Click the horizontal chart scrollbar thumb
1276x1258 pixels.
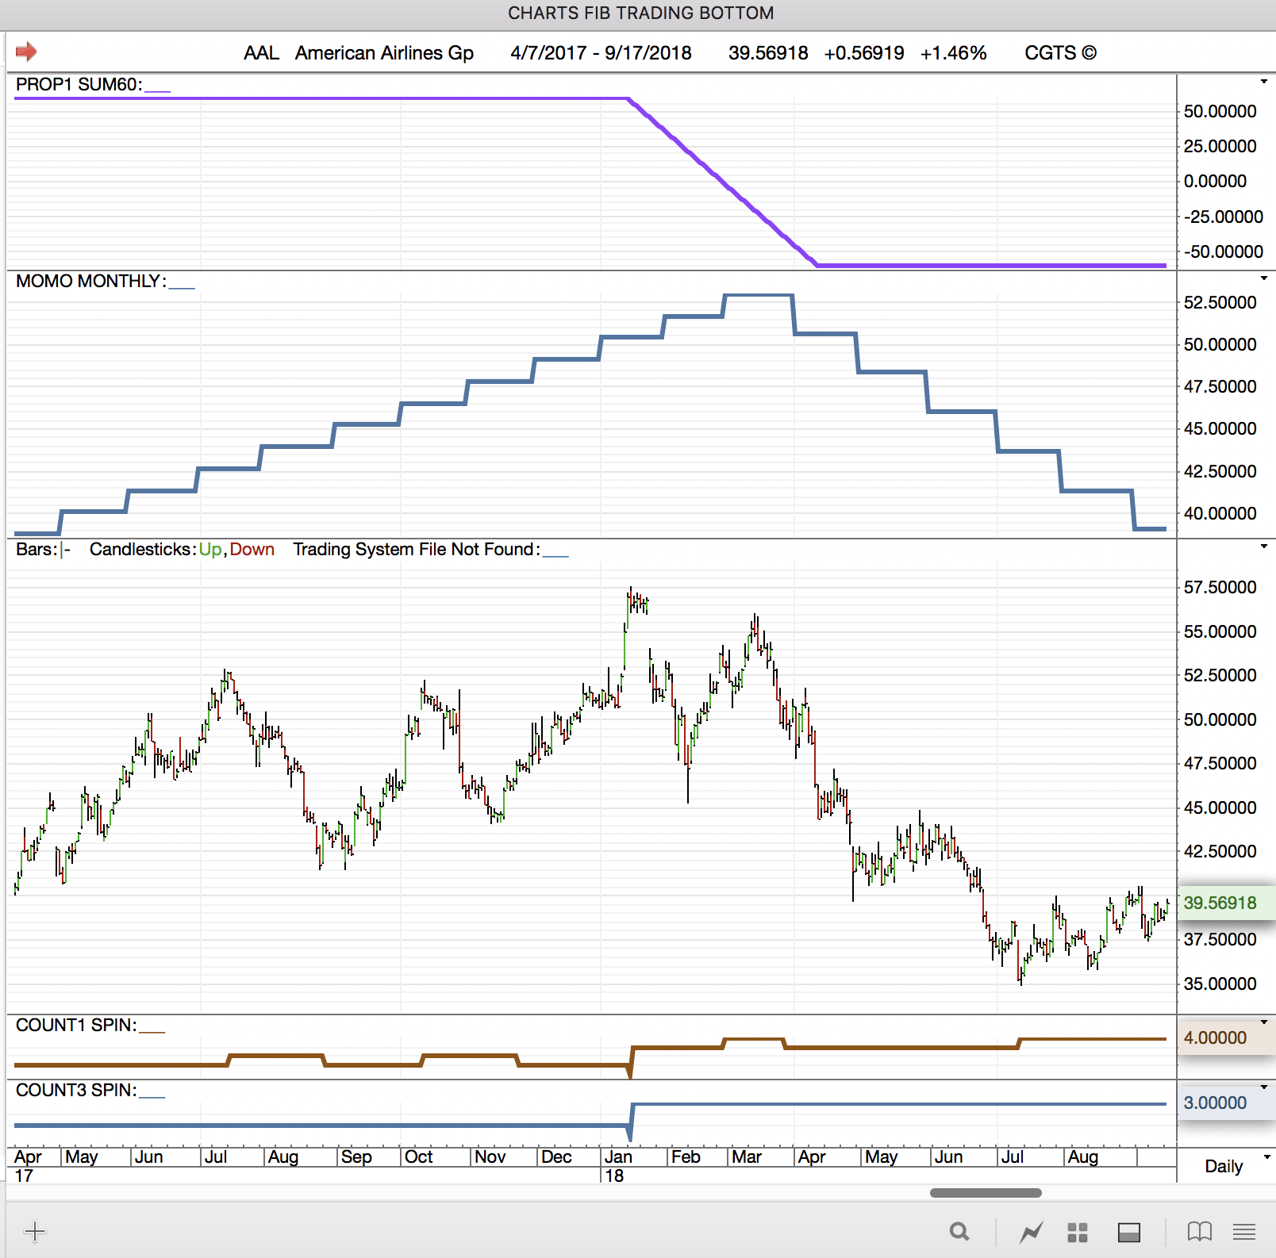point(985,1193)
